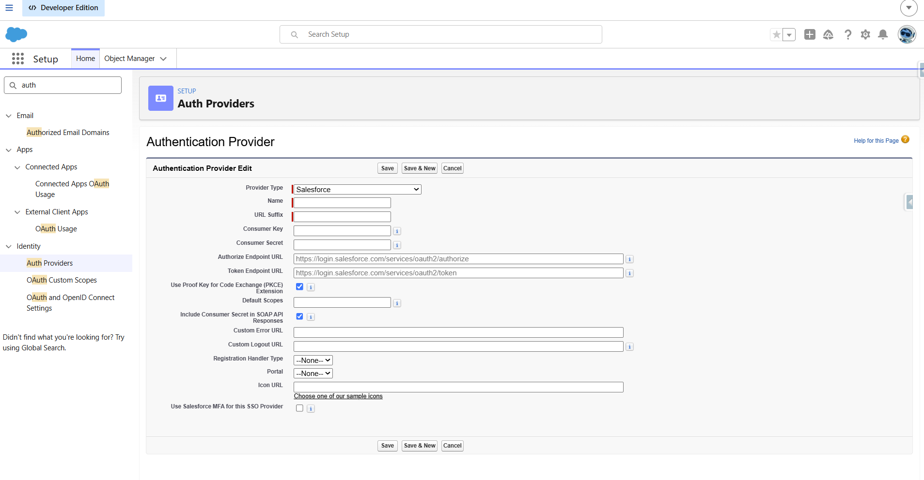This screenshot has width=924, height=480.
Task: Click the magnifier icon in the Search Setup box
Action: coord(294,34)
